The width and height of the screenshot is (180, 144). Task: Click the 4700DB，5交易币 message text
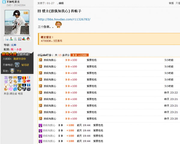51,41
